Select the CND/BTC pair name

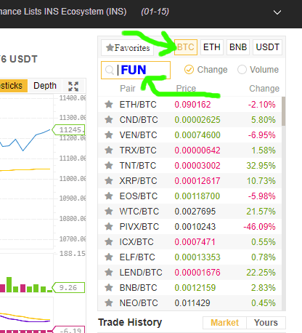point(139,120)
